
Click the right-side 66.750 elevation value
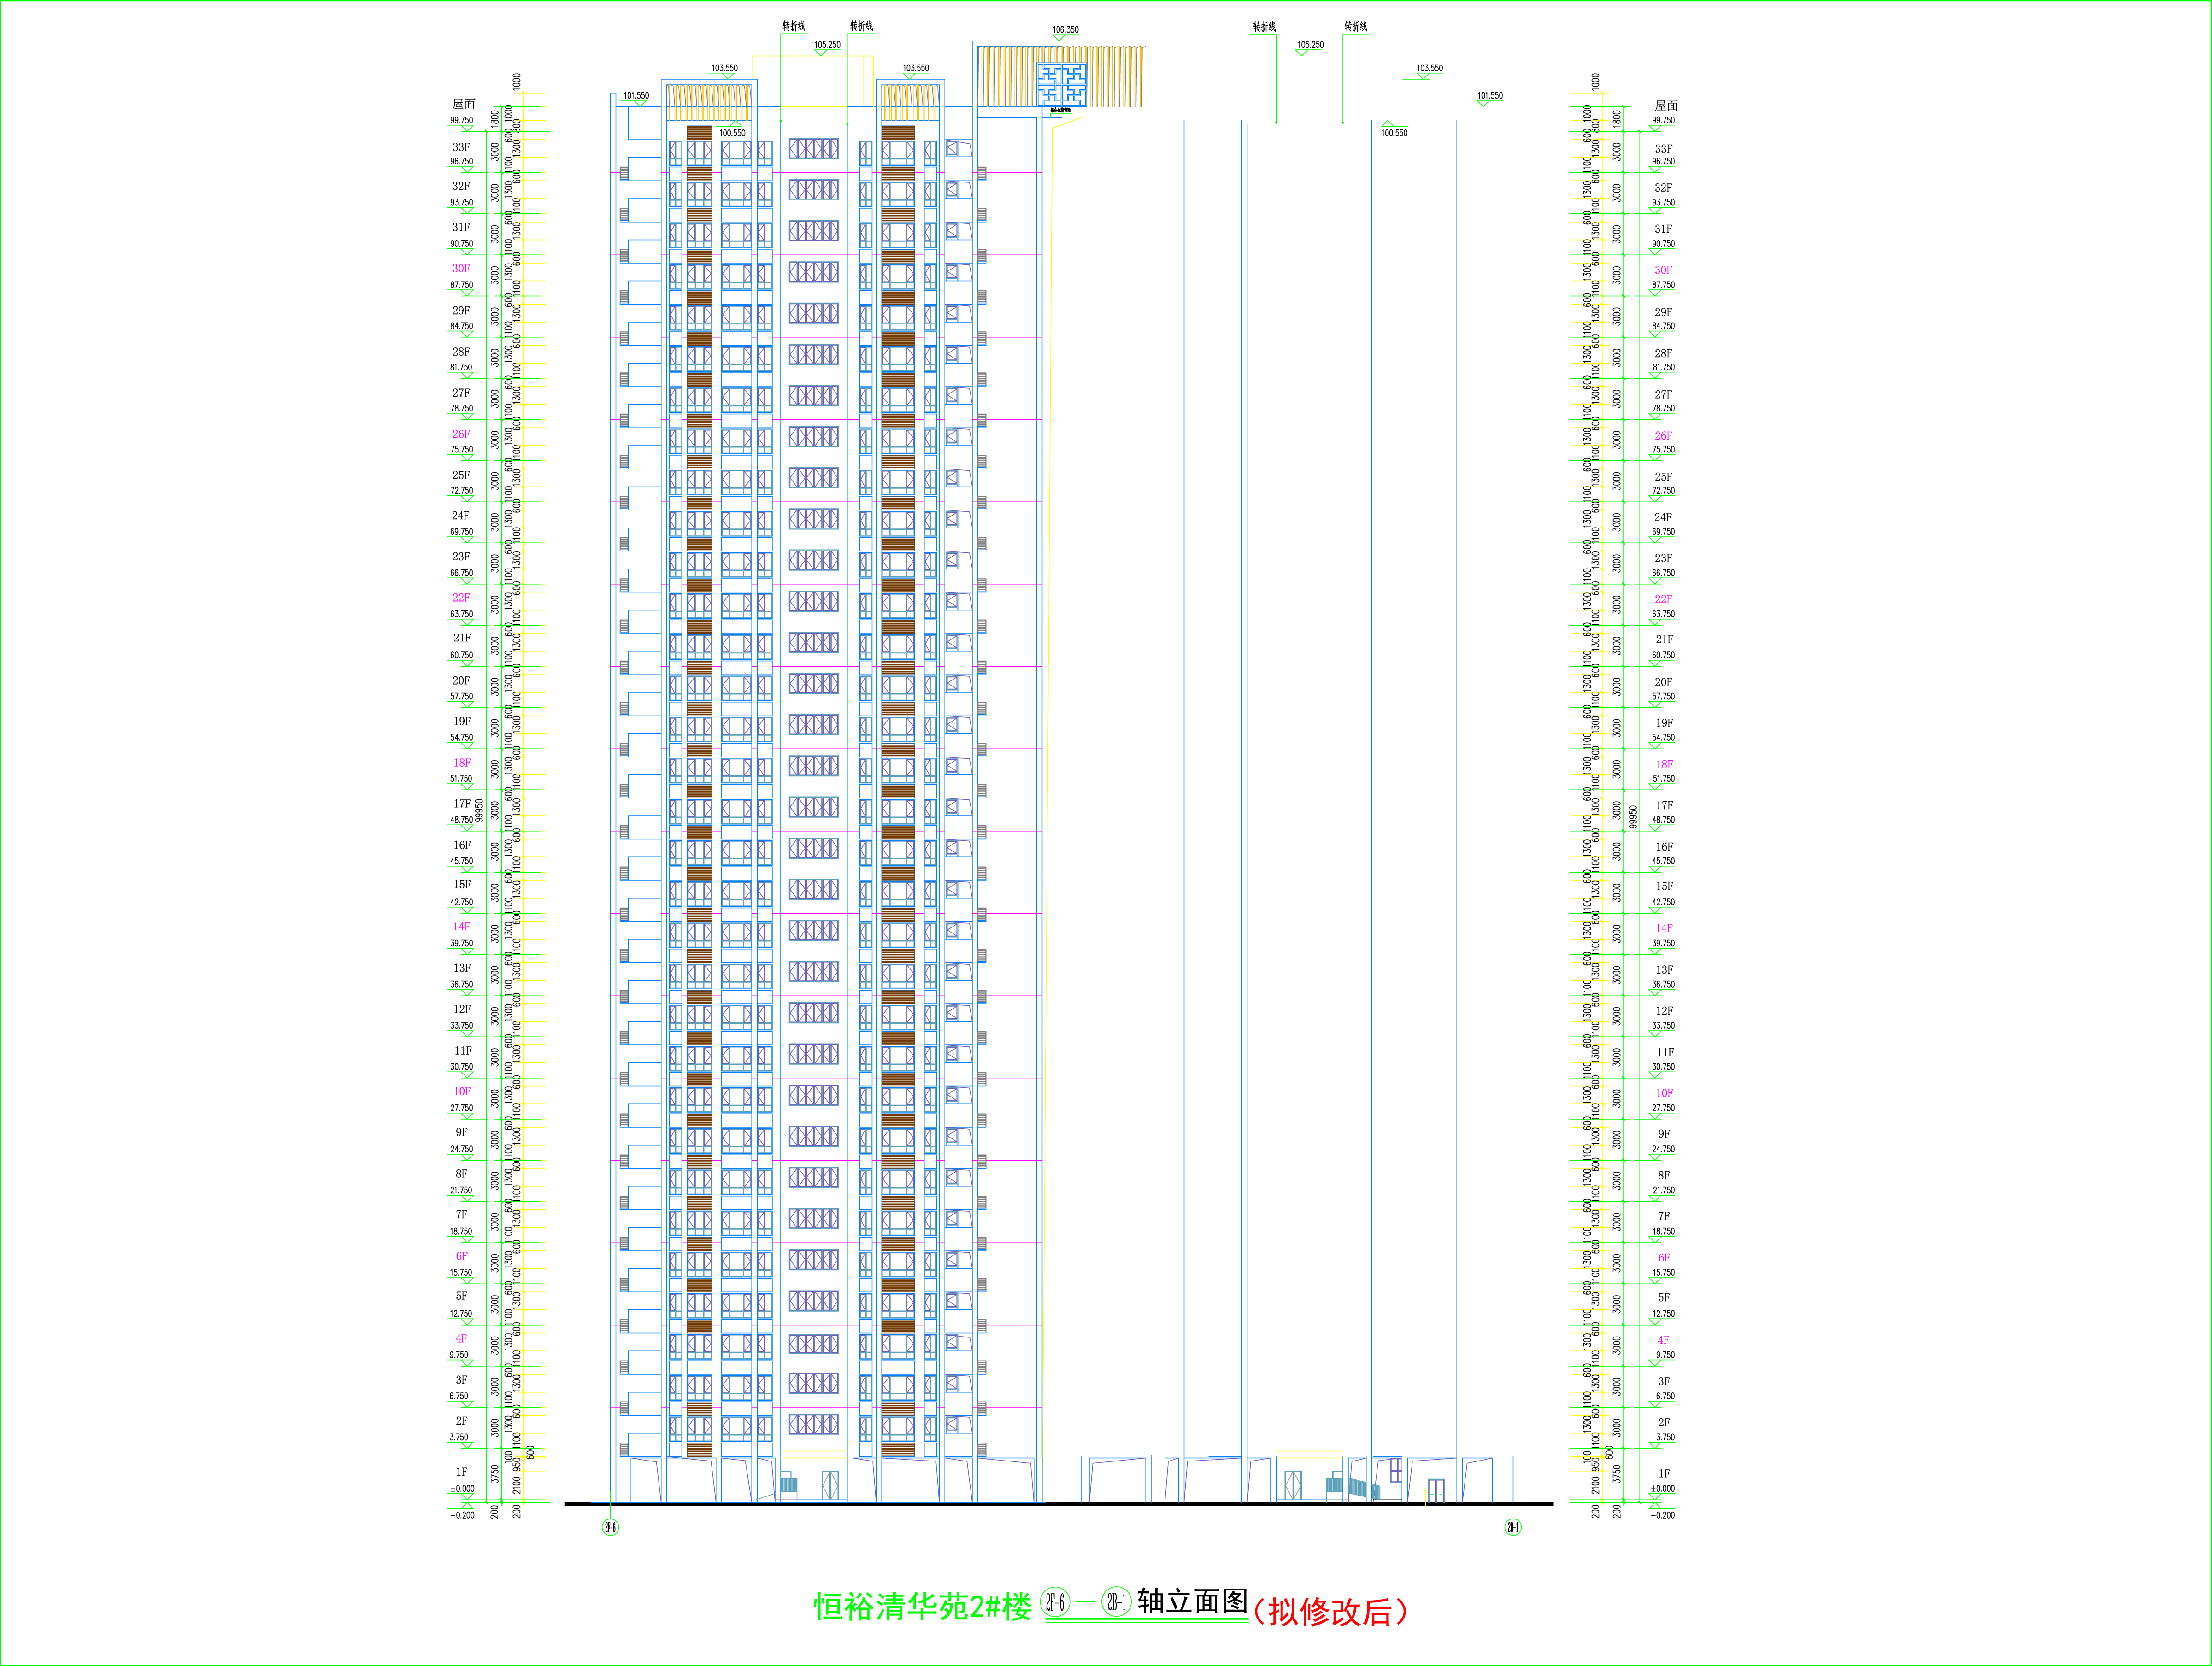coord(1663,574)
